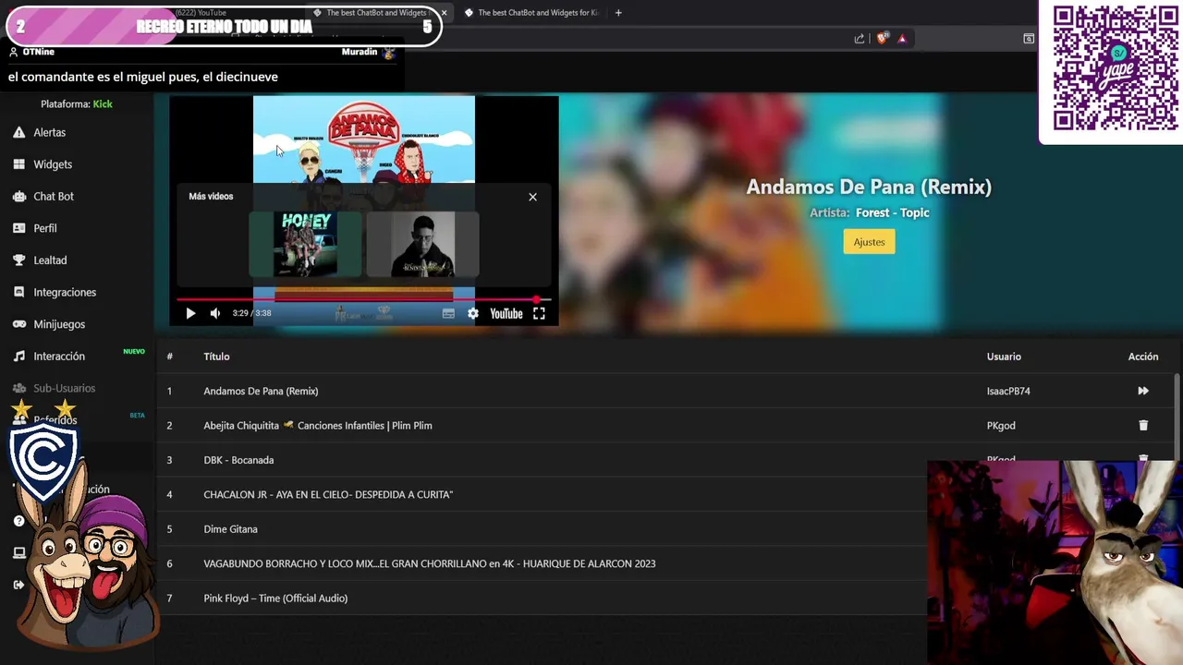The width and height of the screenshot is (1183, 665).
Task: Click the help question mark icon
Action: coord(18,521)
